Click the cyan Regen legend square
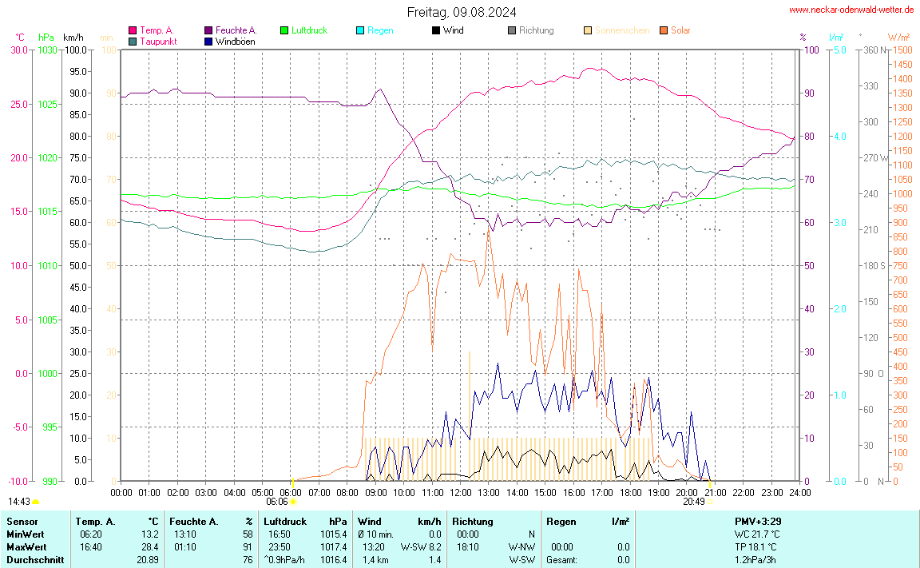The height and width of the screenshot is (568, 920). click(360, 30)
